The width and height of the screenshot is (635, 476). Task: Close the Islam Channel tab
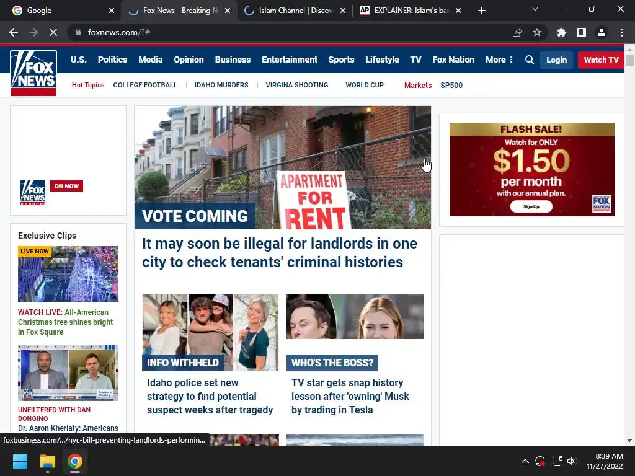343,11
